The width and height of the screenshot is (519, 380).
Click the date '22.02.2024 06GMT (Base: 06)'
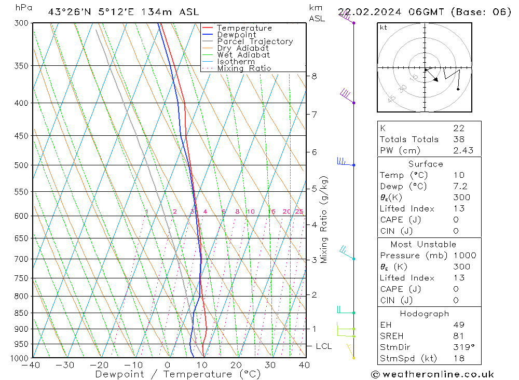coord(425,12)
